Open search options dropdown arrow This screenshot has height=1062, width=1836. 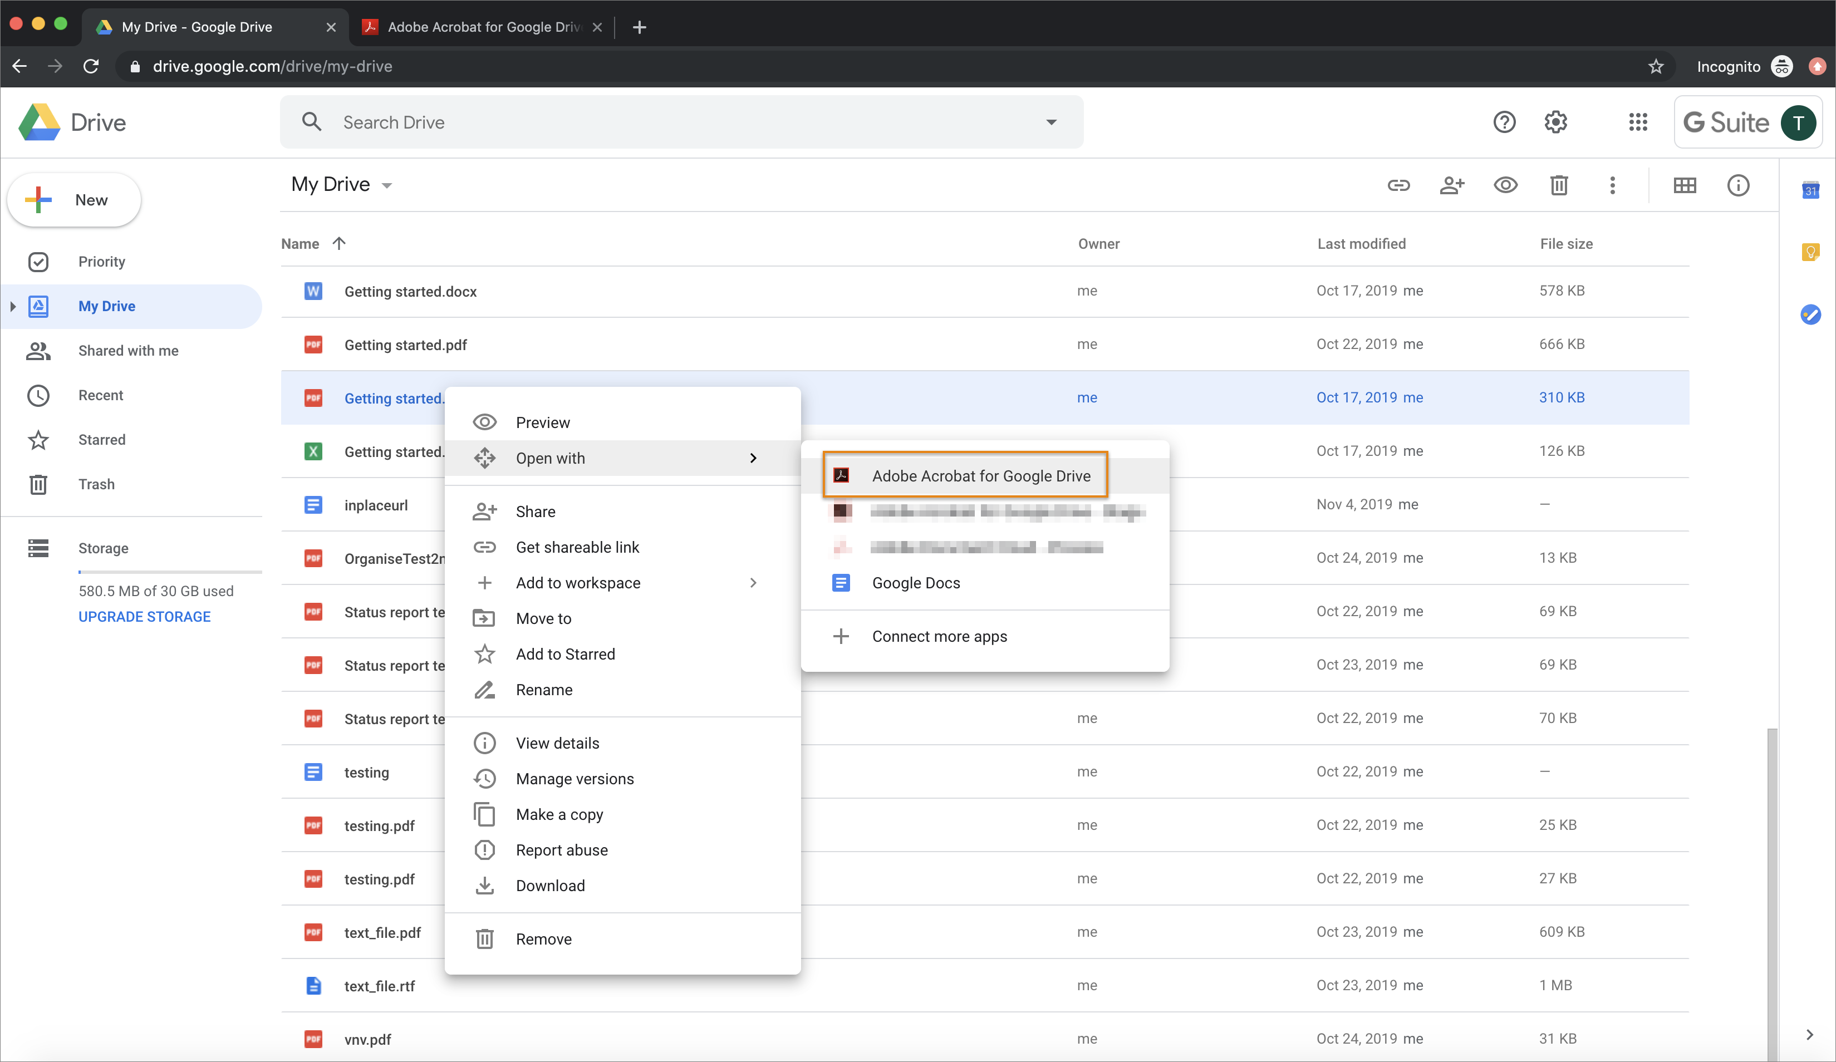click(x=1050, y=122)
